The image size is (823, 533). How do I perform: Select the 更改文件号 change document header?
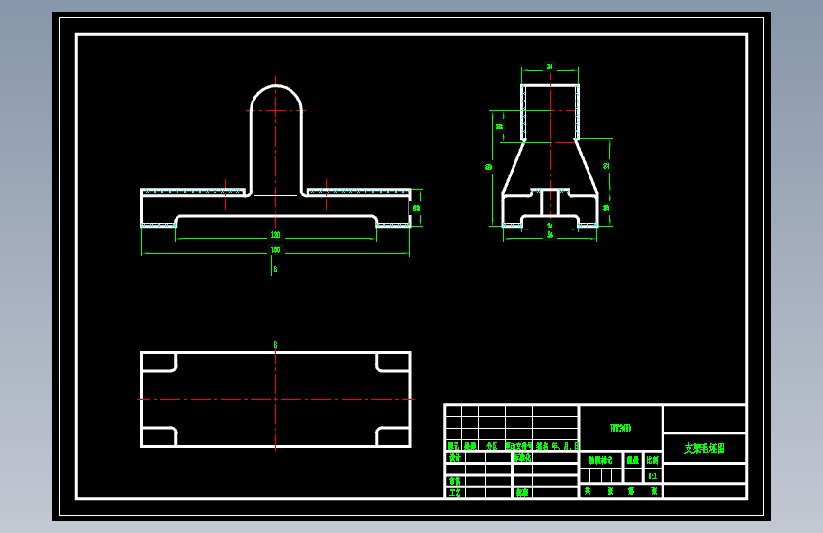(x=518, y=446)
